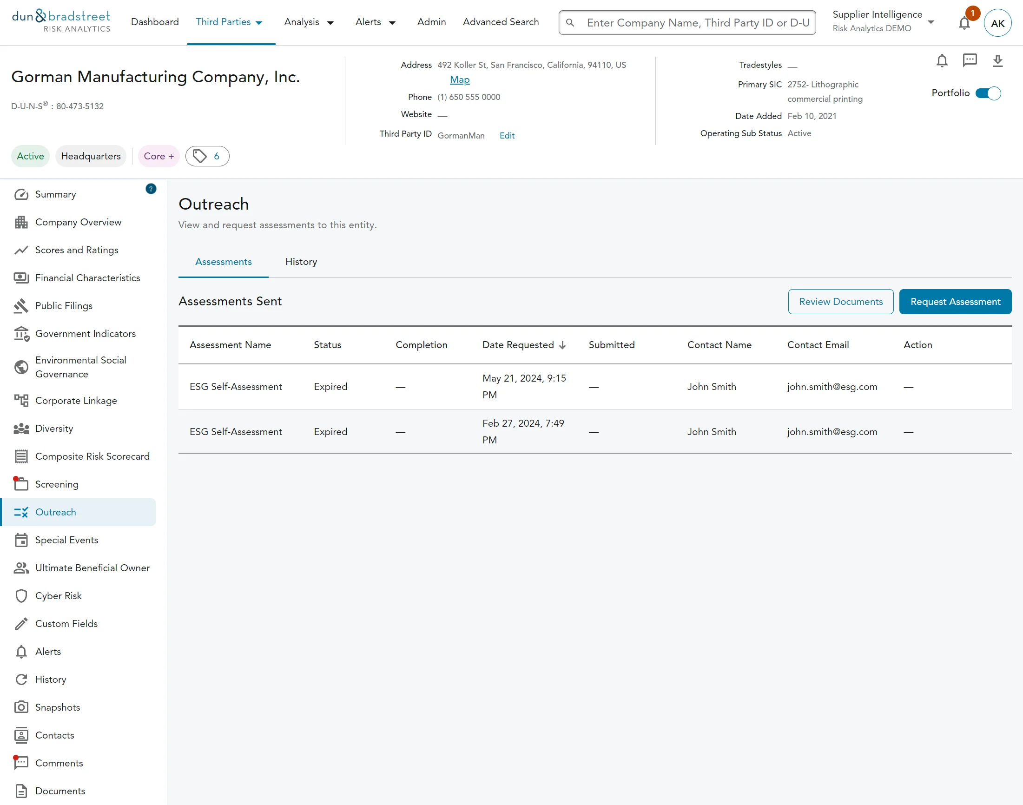Open the Cyber Risk shield item
Viewport: 1023px width, 805px height.
[59, 596]
